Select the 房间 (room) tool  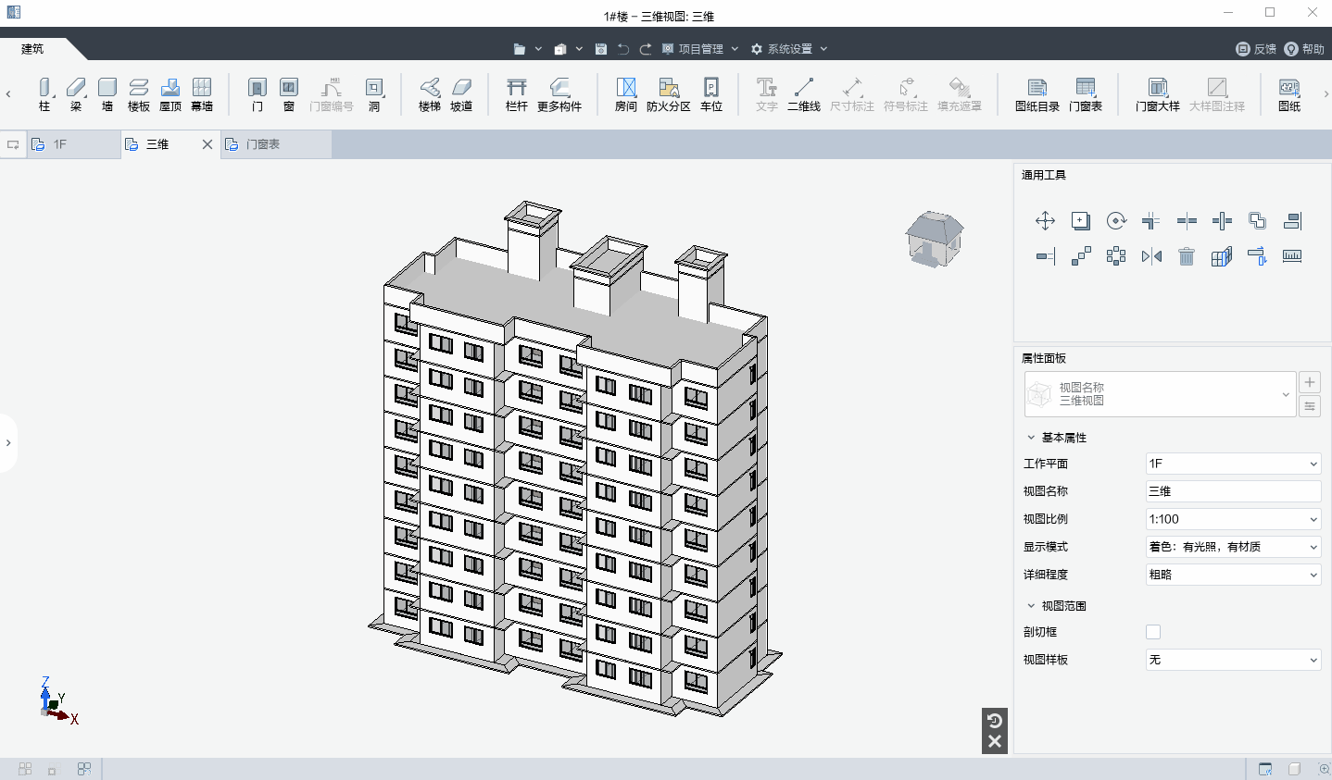[x=626, y=94]
